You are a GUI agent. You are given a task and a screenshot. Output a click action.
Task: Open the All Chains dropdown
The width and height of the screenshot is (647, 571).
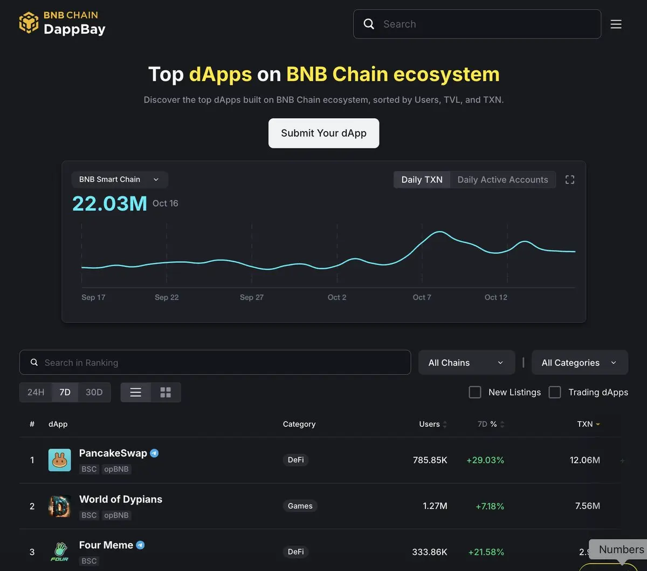coord(466,363)
